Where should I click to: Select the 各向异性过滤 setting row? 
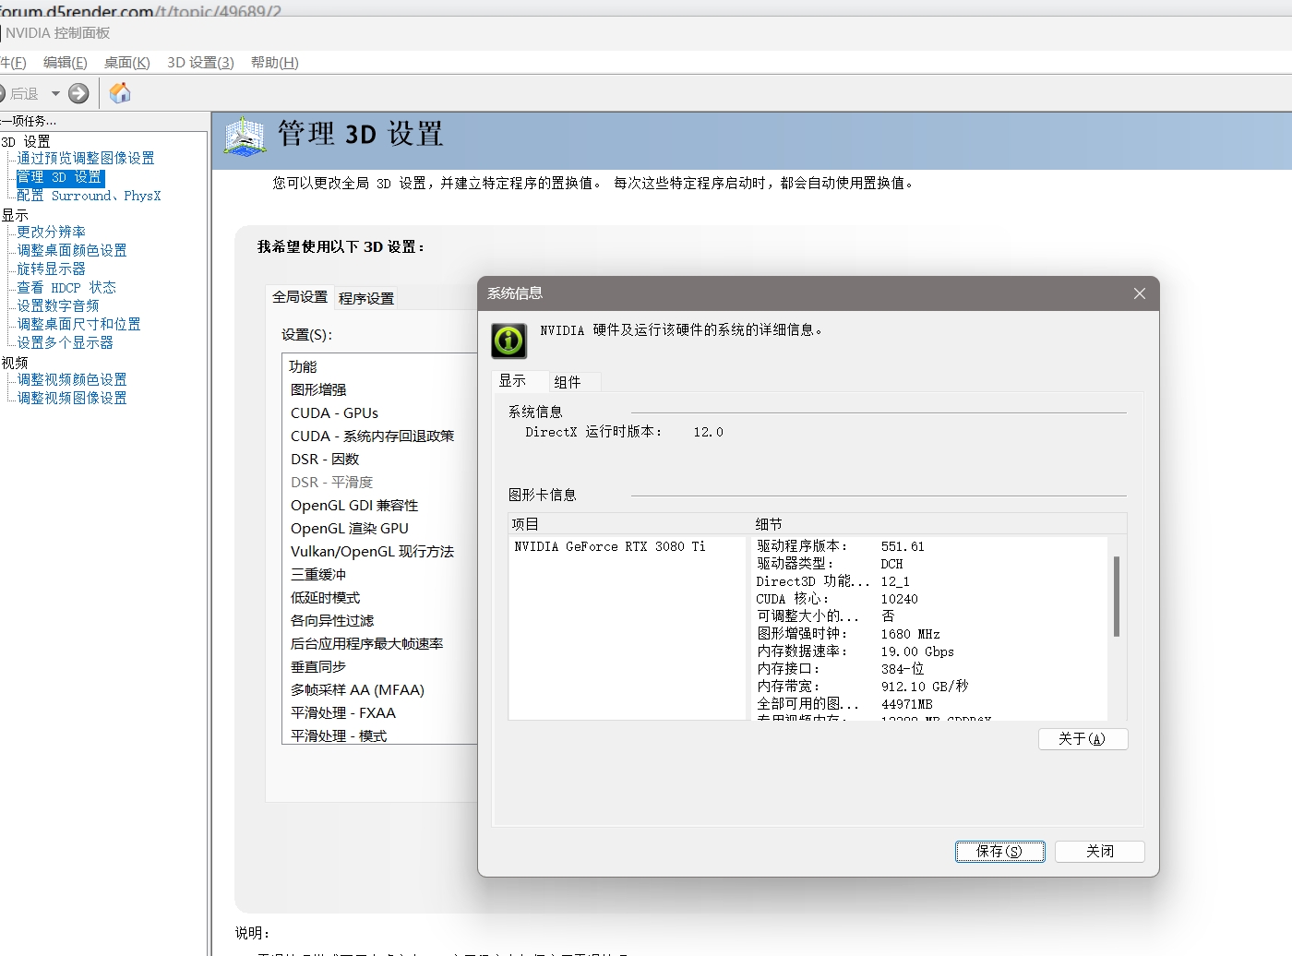pyautogui.click(x=380, y=620)
